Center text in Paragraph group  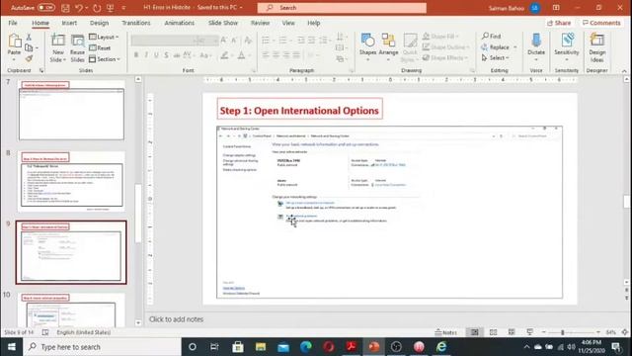[x=276, y=54]
